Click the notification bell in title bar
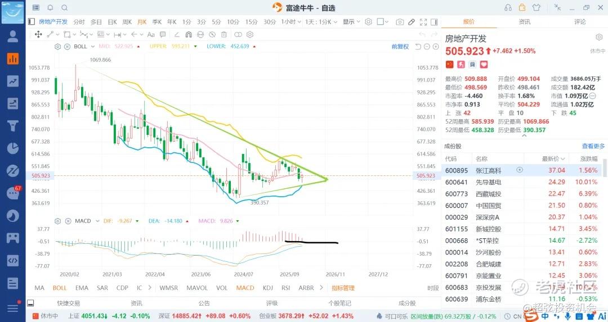The width and height of the screenshot is (608, 322). pos(51,7)
